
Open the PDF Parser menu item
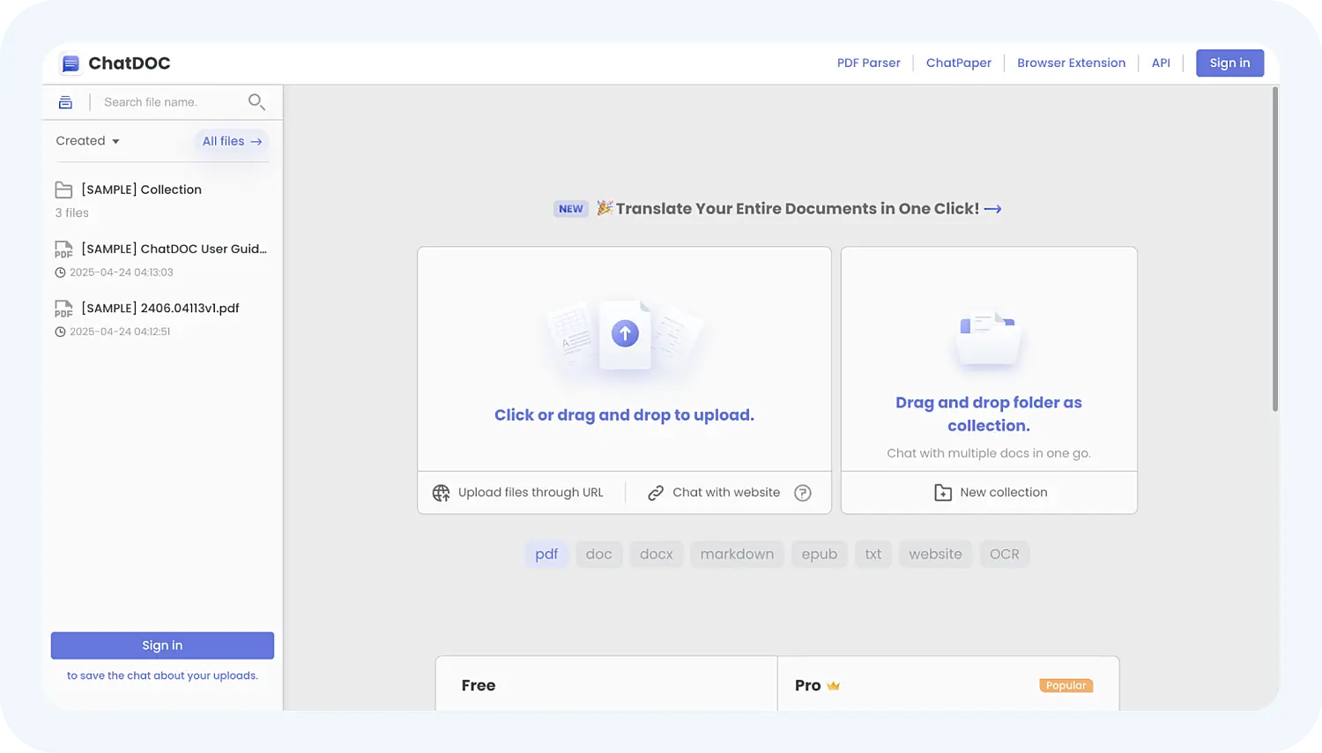[868, 63]
